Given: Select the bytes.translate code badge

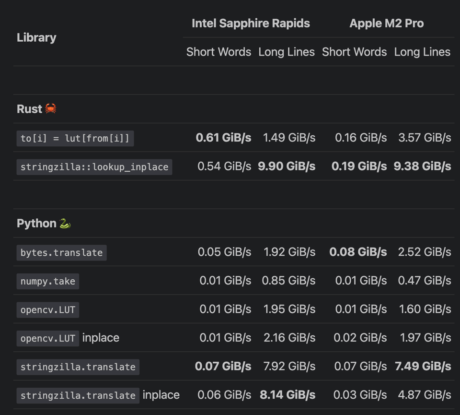Looking at the screenshot, I should [61, 252].
